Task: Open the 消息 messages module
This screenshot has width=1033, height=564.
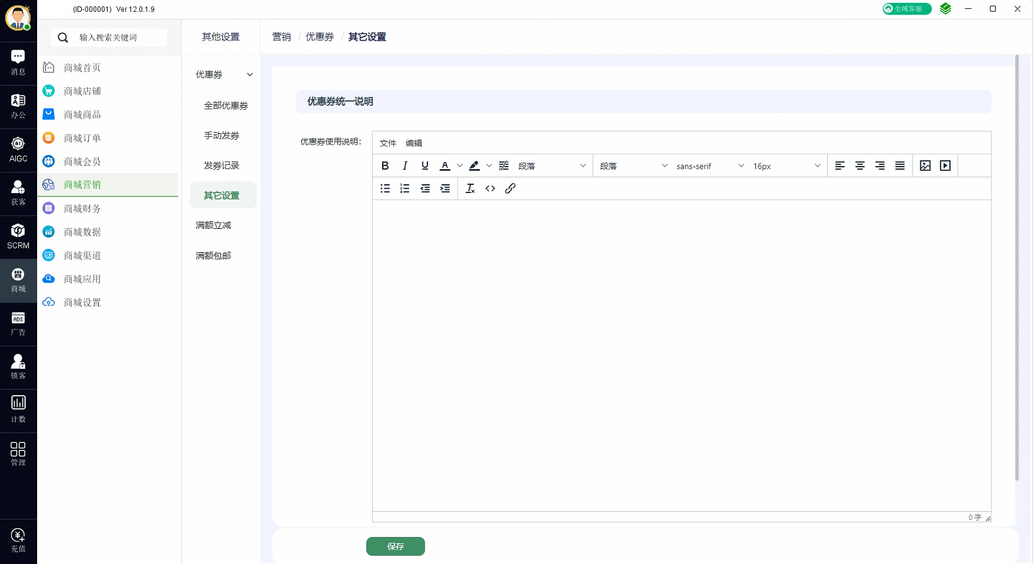Action: point(18,63)
